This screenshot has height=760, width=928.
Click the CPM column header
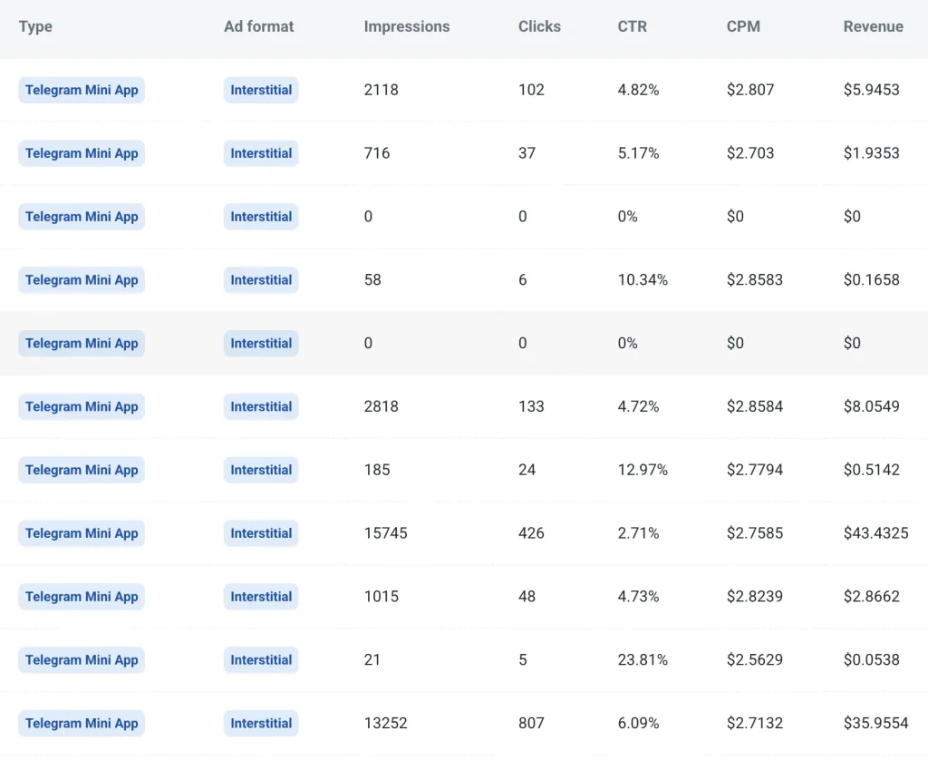(742, 26)
